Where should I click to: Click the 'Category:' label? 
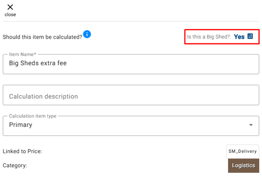[15, 166]
